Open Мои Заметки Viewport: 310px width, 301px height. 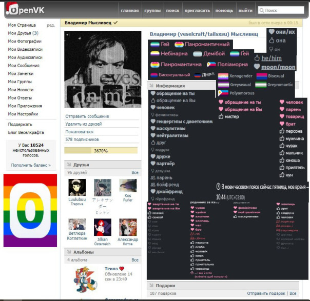21,74
